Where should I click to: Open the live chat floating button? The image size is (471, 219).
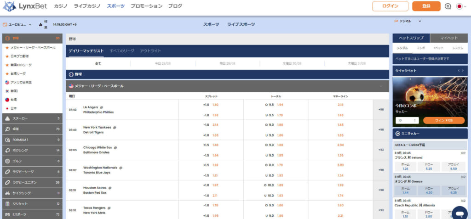click(x=460, y=213)
